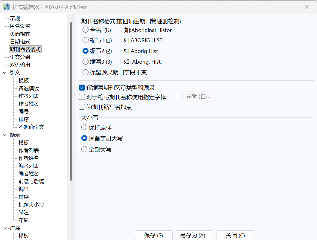
Task: Open 模板 under 注释
Action: point(24,236)
